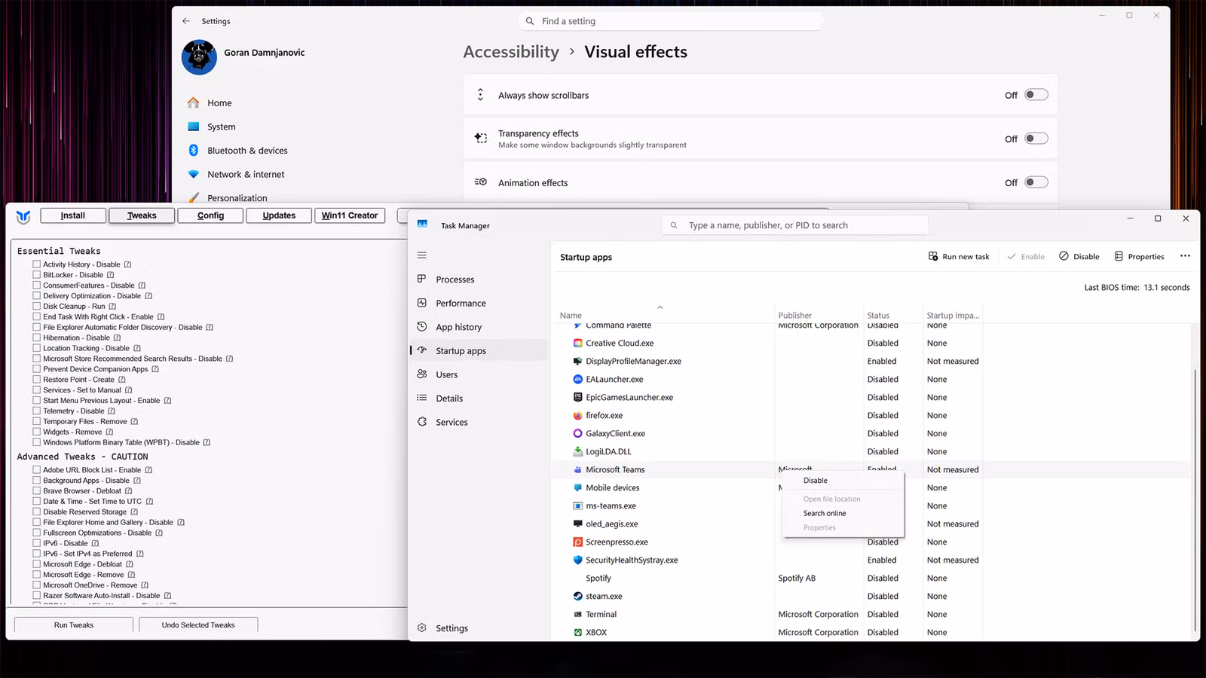This screenshot has height=678, width=1206.
Task: Click the steam.exe app icon
Action: coord(578,596)
